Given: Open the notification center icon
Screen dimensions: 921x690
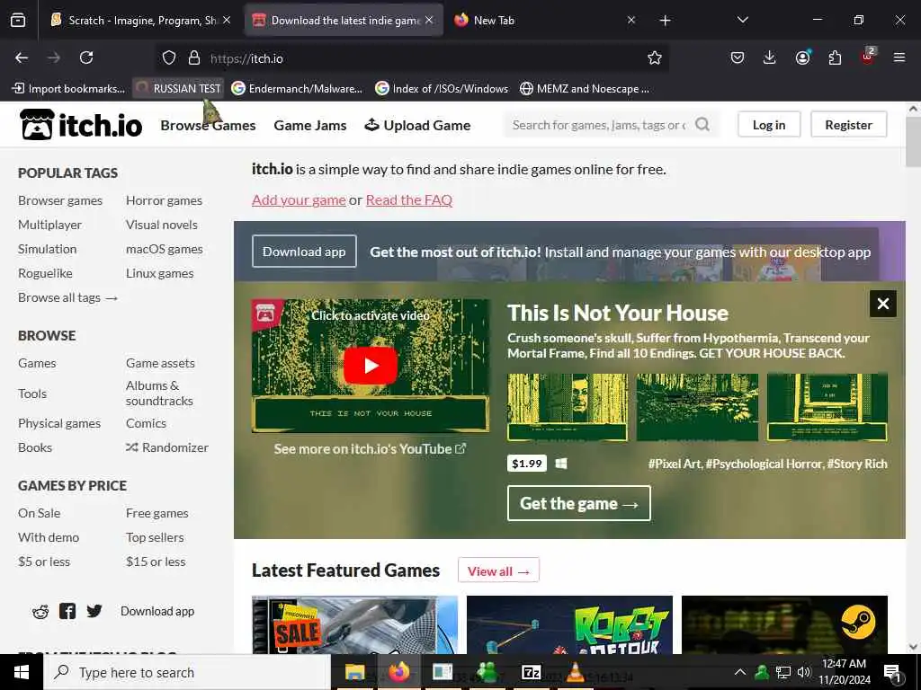Looking at the screenshot, I should click(892, 673).
